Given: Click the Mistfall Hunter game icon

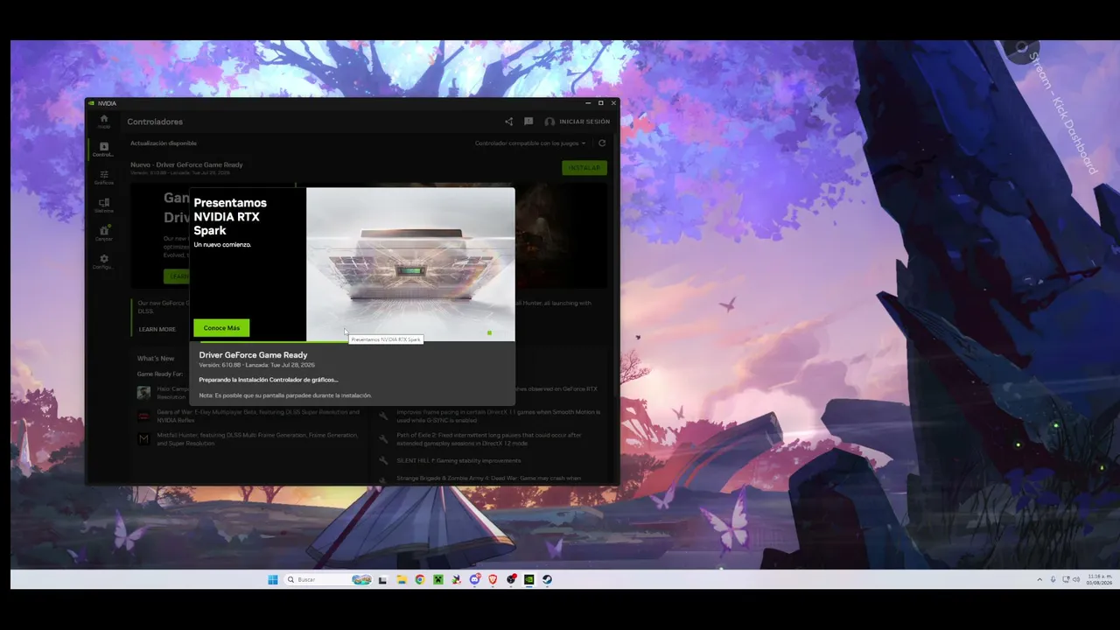Looking at the screenshot, I should pos(143,438).
